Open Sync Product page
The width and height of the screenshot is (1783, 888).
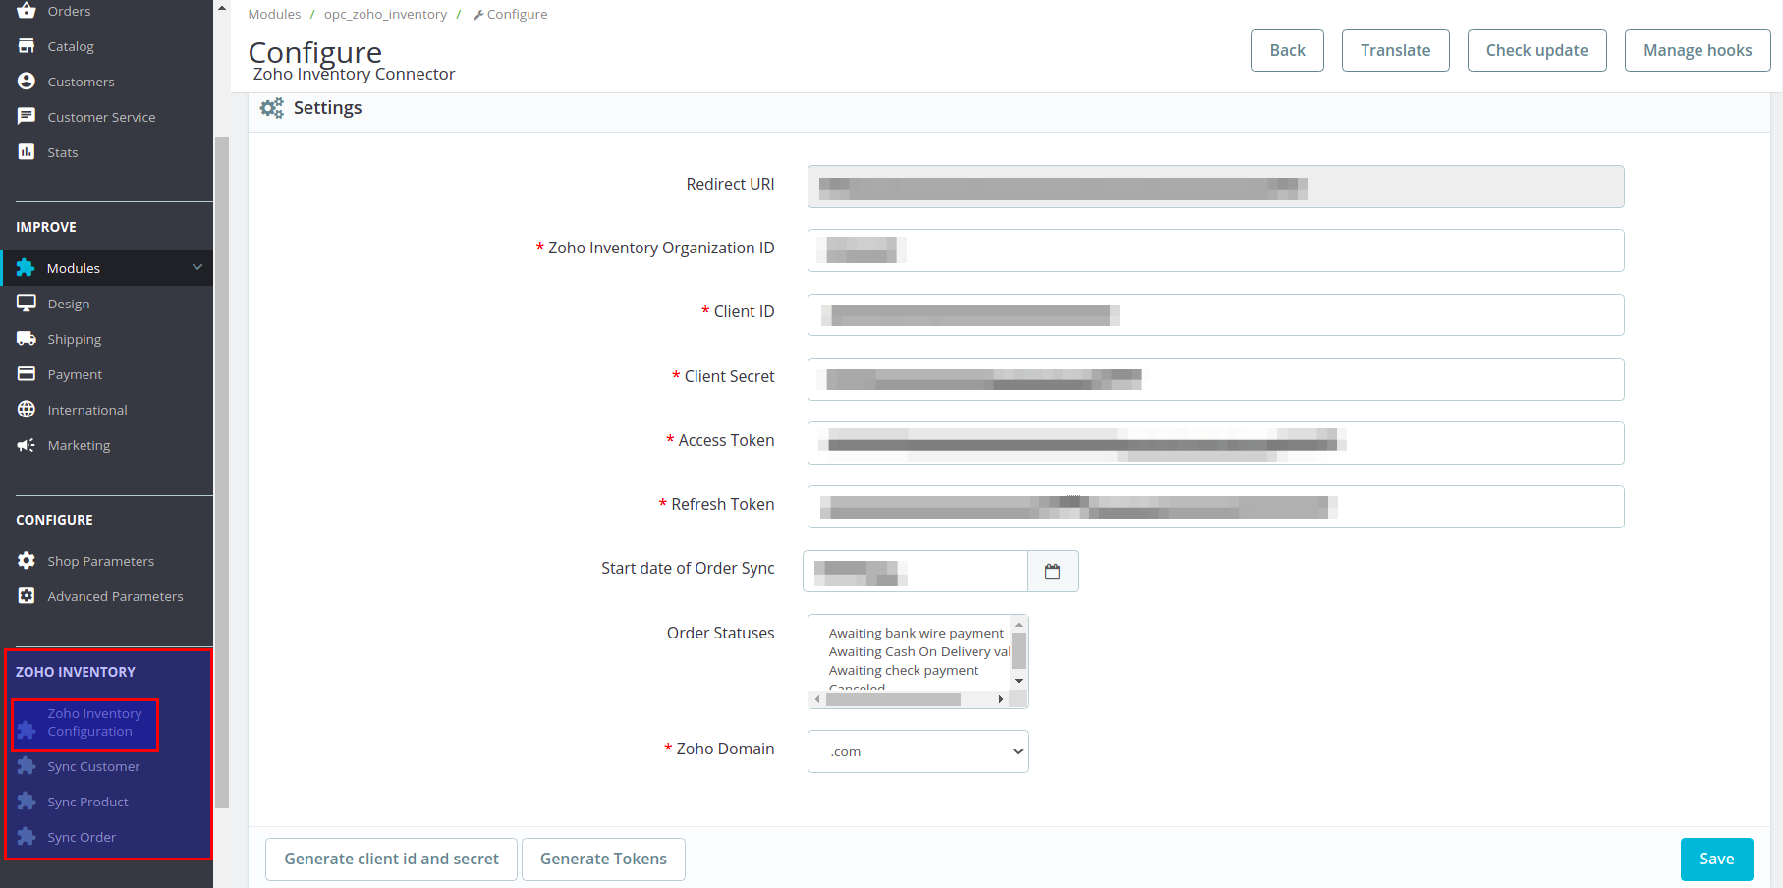click(87, 802)
